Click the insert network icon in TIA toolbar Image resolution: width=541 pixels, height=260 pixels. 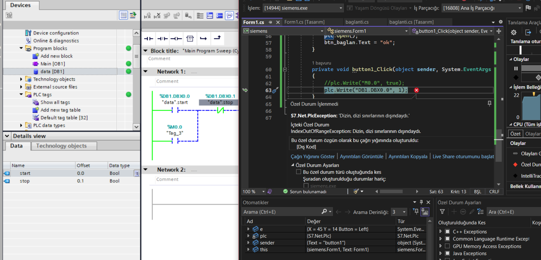pyautogui.click(x=147, y=16)
